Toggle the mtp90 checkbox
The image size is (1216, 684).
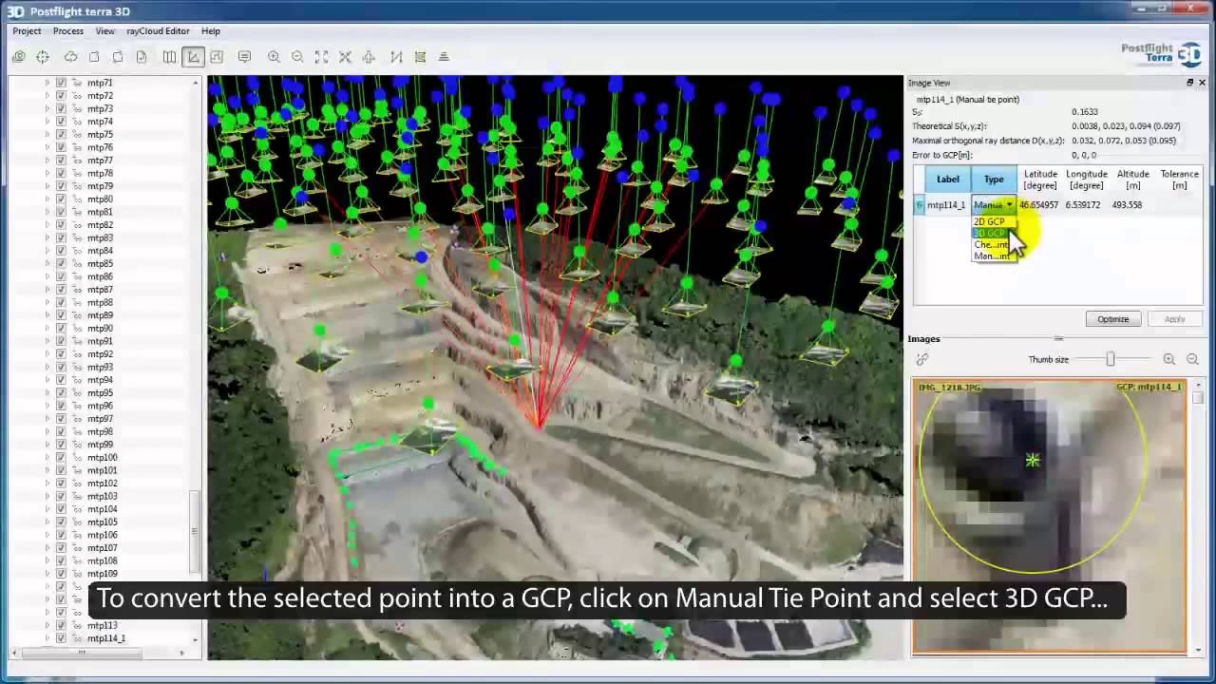(61, 328)
